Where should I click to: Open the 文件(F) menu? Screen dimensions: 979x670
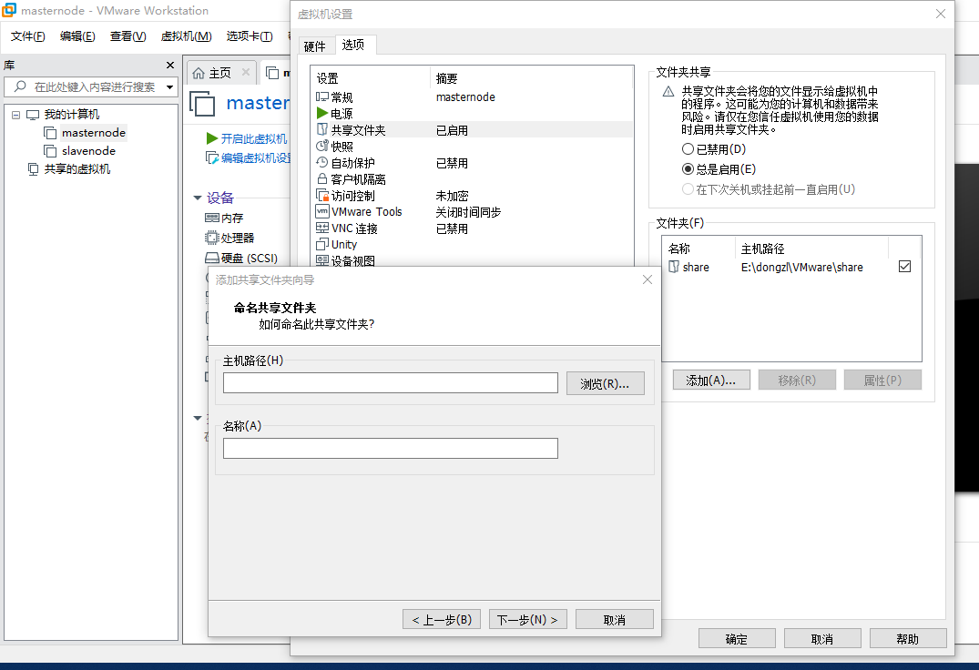click(28, 36)
